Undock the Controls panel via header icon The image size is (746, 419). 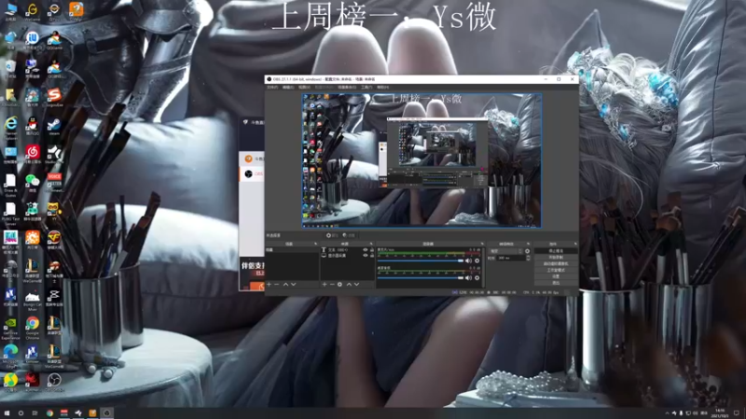coord(575,244)
